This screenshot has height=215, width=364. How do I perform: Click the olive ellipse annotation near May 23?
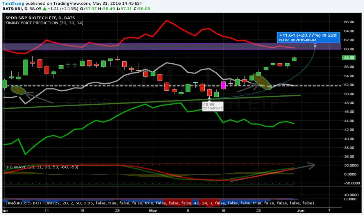coord(262,82)
